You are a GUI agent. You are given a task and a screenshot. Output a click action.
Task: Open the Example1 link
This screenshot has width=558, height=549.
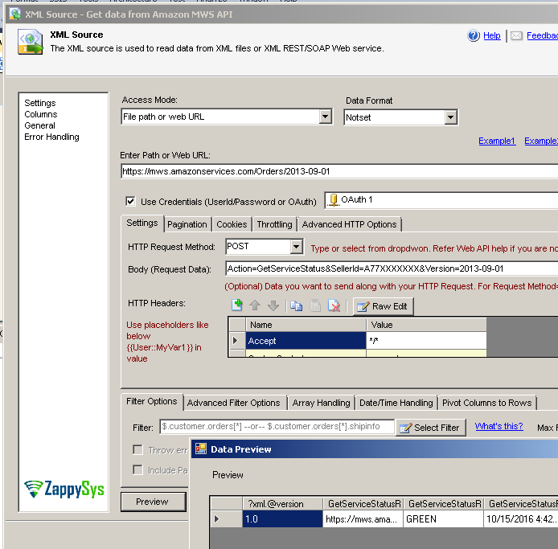point(497,141)
